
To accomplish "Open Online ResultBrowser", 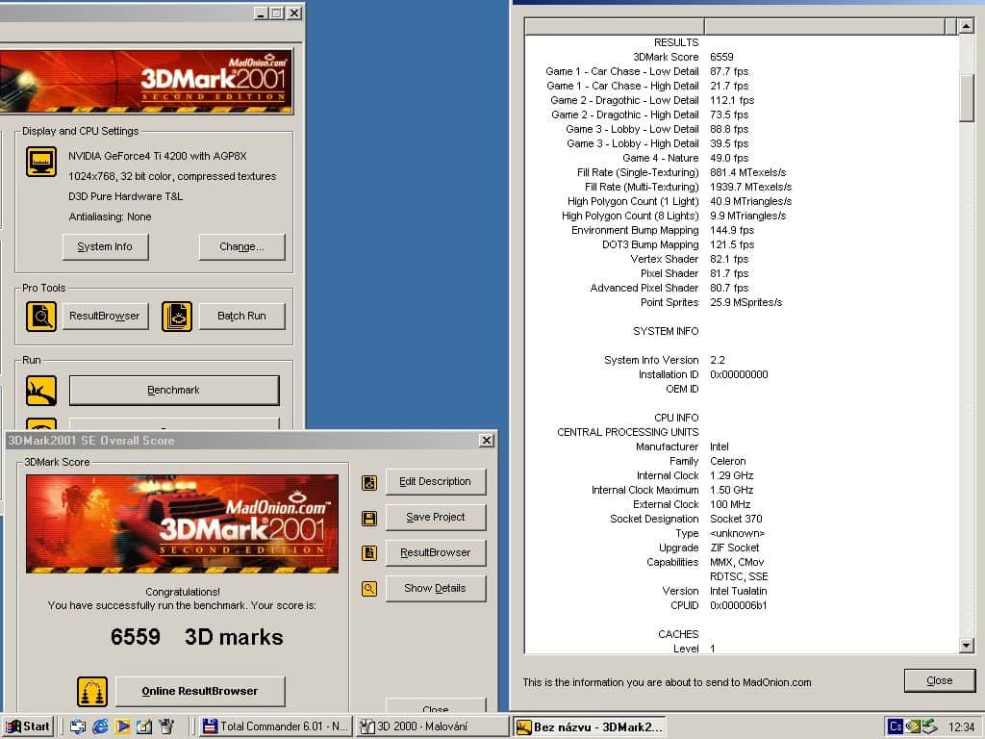I will (x=200, y=691).
